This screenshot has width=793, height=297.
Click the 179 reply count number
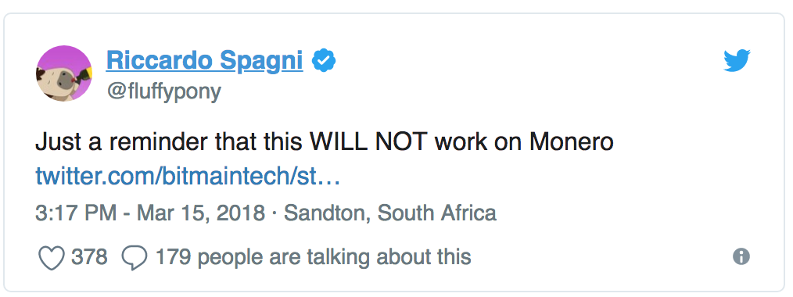click(x=173, y=258)
